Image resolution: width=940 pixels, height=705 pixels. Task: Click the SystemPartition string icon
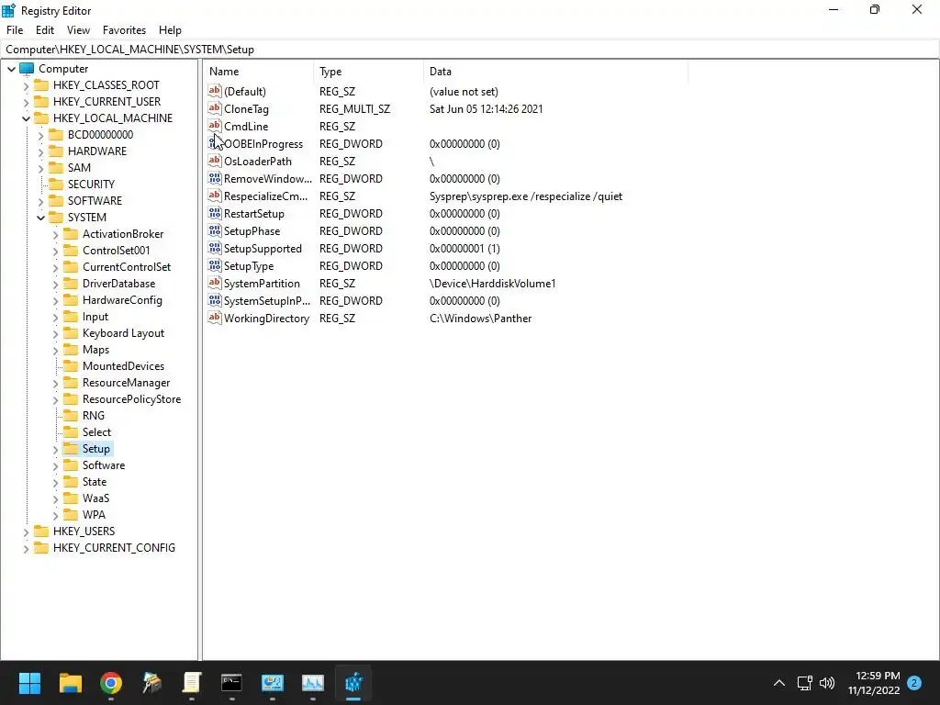[x=215, y=283]
